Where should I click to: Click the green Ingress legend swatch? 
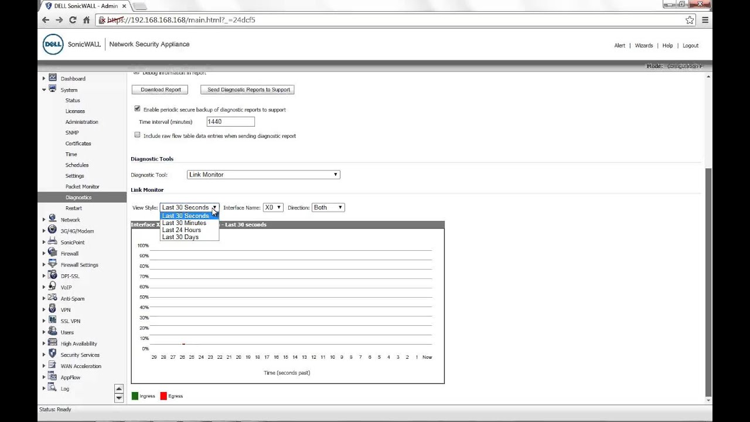(135, 396)
